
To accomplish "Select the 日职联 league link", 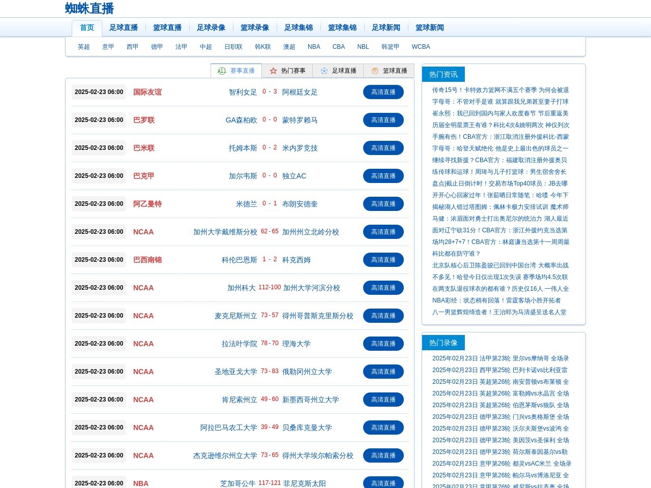I will tap(233, 47).
